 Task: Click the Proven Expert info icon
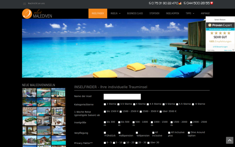coord(233,50)
